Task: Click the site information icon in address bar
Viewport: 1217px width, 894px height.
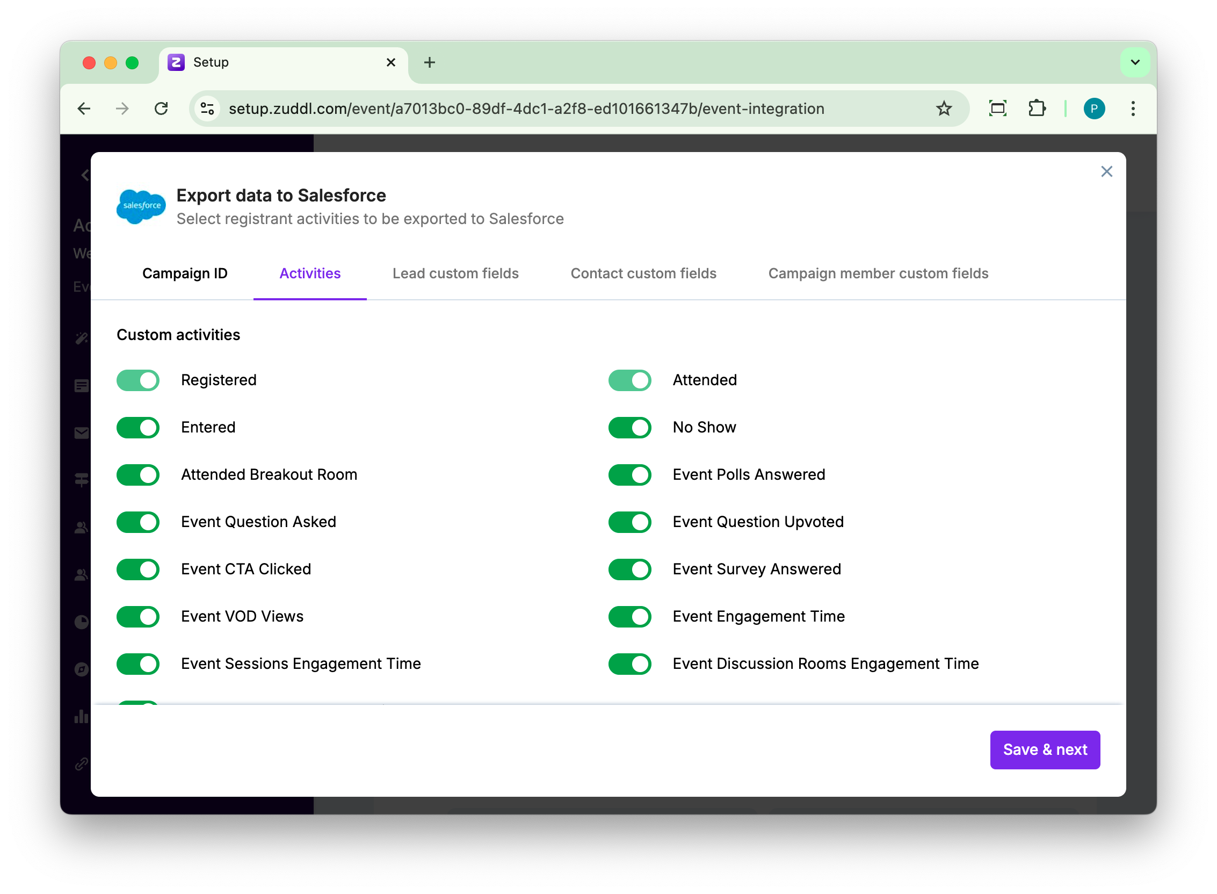Action: tap(208, 109)
